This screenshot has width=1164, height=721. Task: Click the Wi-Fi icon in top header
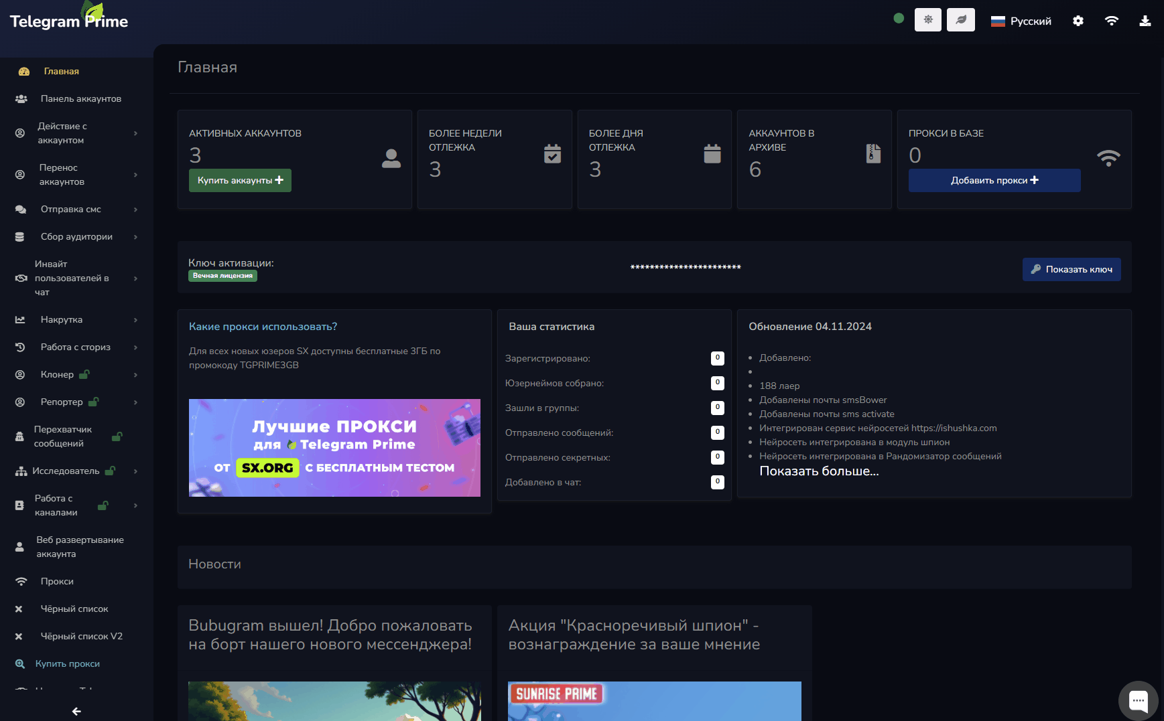[1111, 21]
